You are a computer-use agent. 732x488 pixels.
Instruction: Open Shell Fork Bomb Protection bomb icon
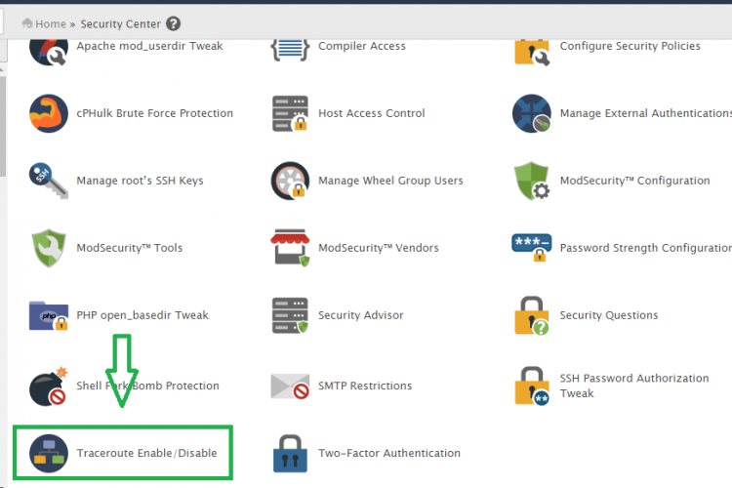pos(49,386)
